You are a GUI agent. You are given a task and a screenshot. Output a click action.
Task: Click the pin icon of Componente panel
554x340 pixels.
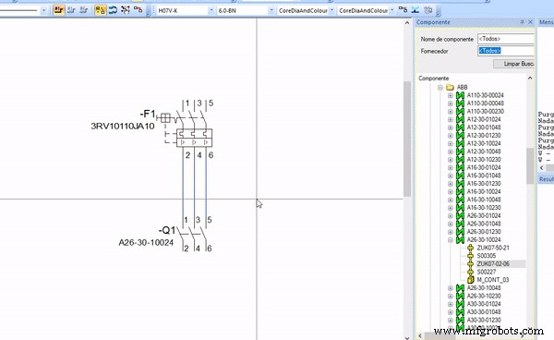click(522, 22)
